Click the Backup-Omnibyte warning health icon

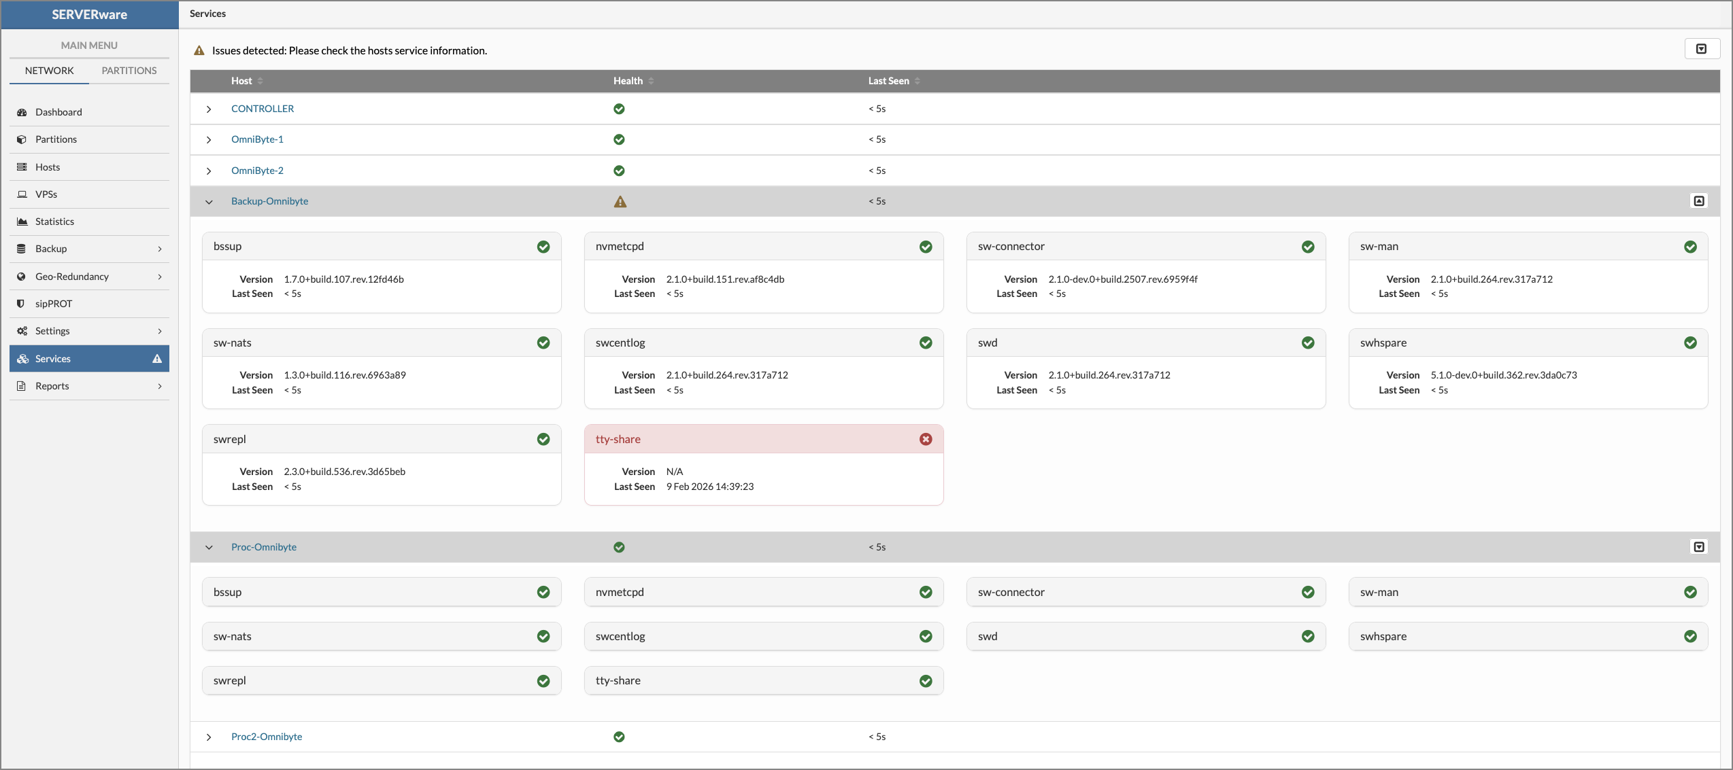620,202
